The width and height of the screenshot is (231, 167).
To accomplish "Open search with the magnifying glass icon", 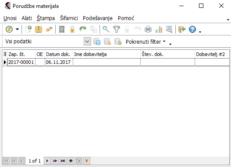I will click(x=106, y=29).
